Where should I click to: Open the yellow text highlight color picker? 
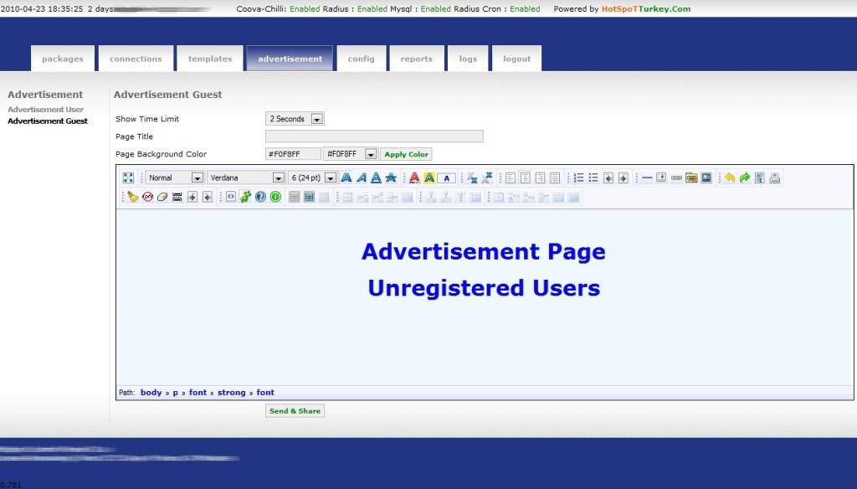[429, 178]
